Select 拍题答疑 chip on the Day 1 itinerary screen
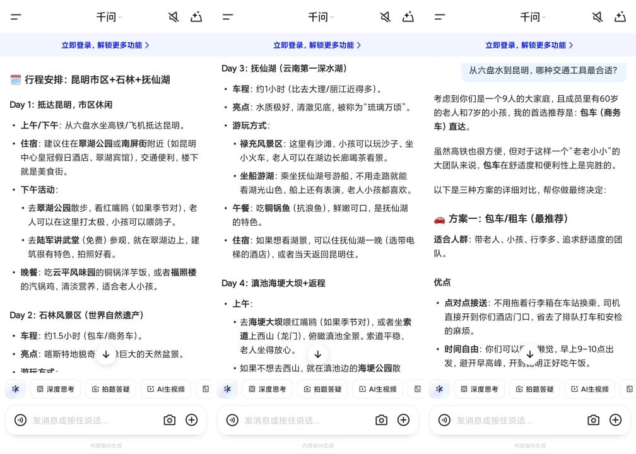The height and width of the screenshot is (454, 636). click(111, 389)
